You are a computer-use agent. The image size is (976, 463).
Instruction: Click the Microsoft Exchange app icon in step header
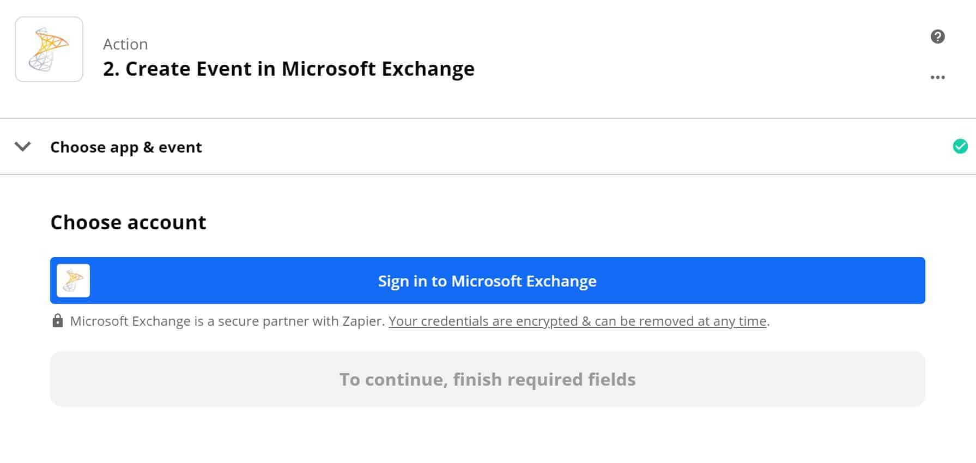[49, 50]
